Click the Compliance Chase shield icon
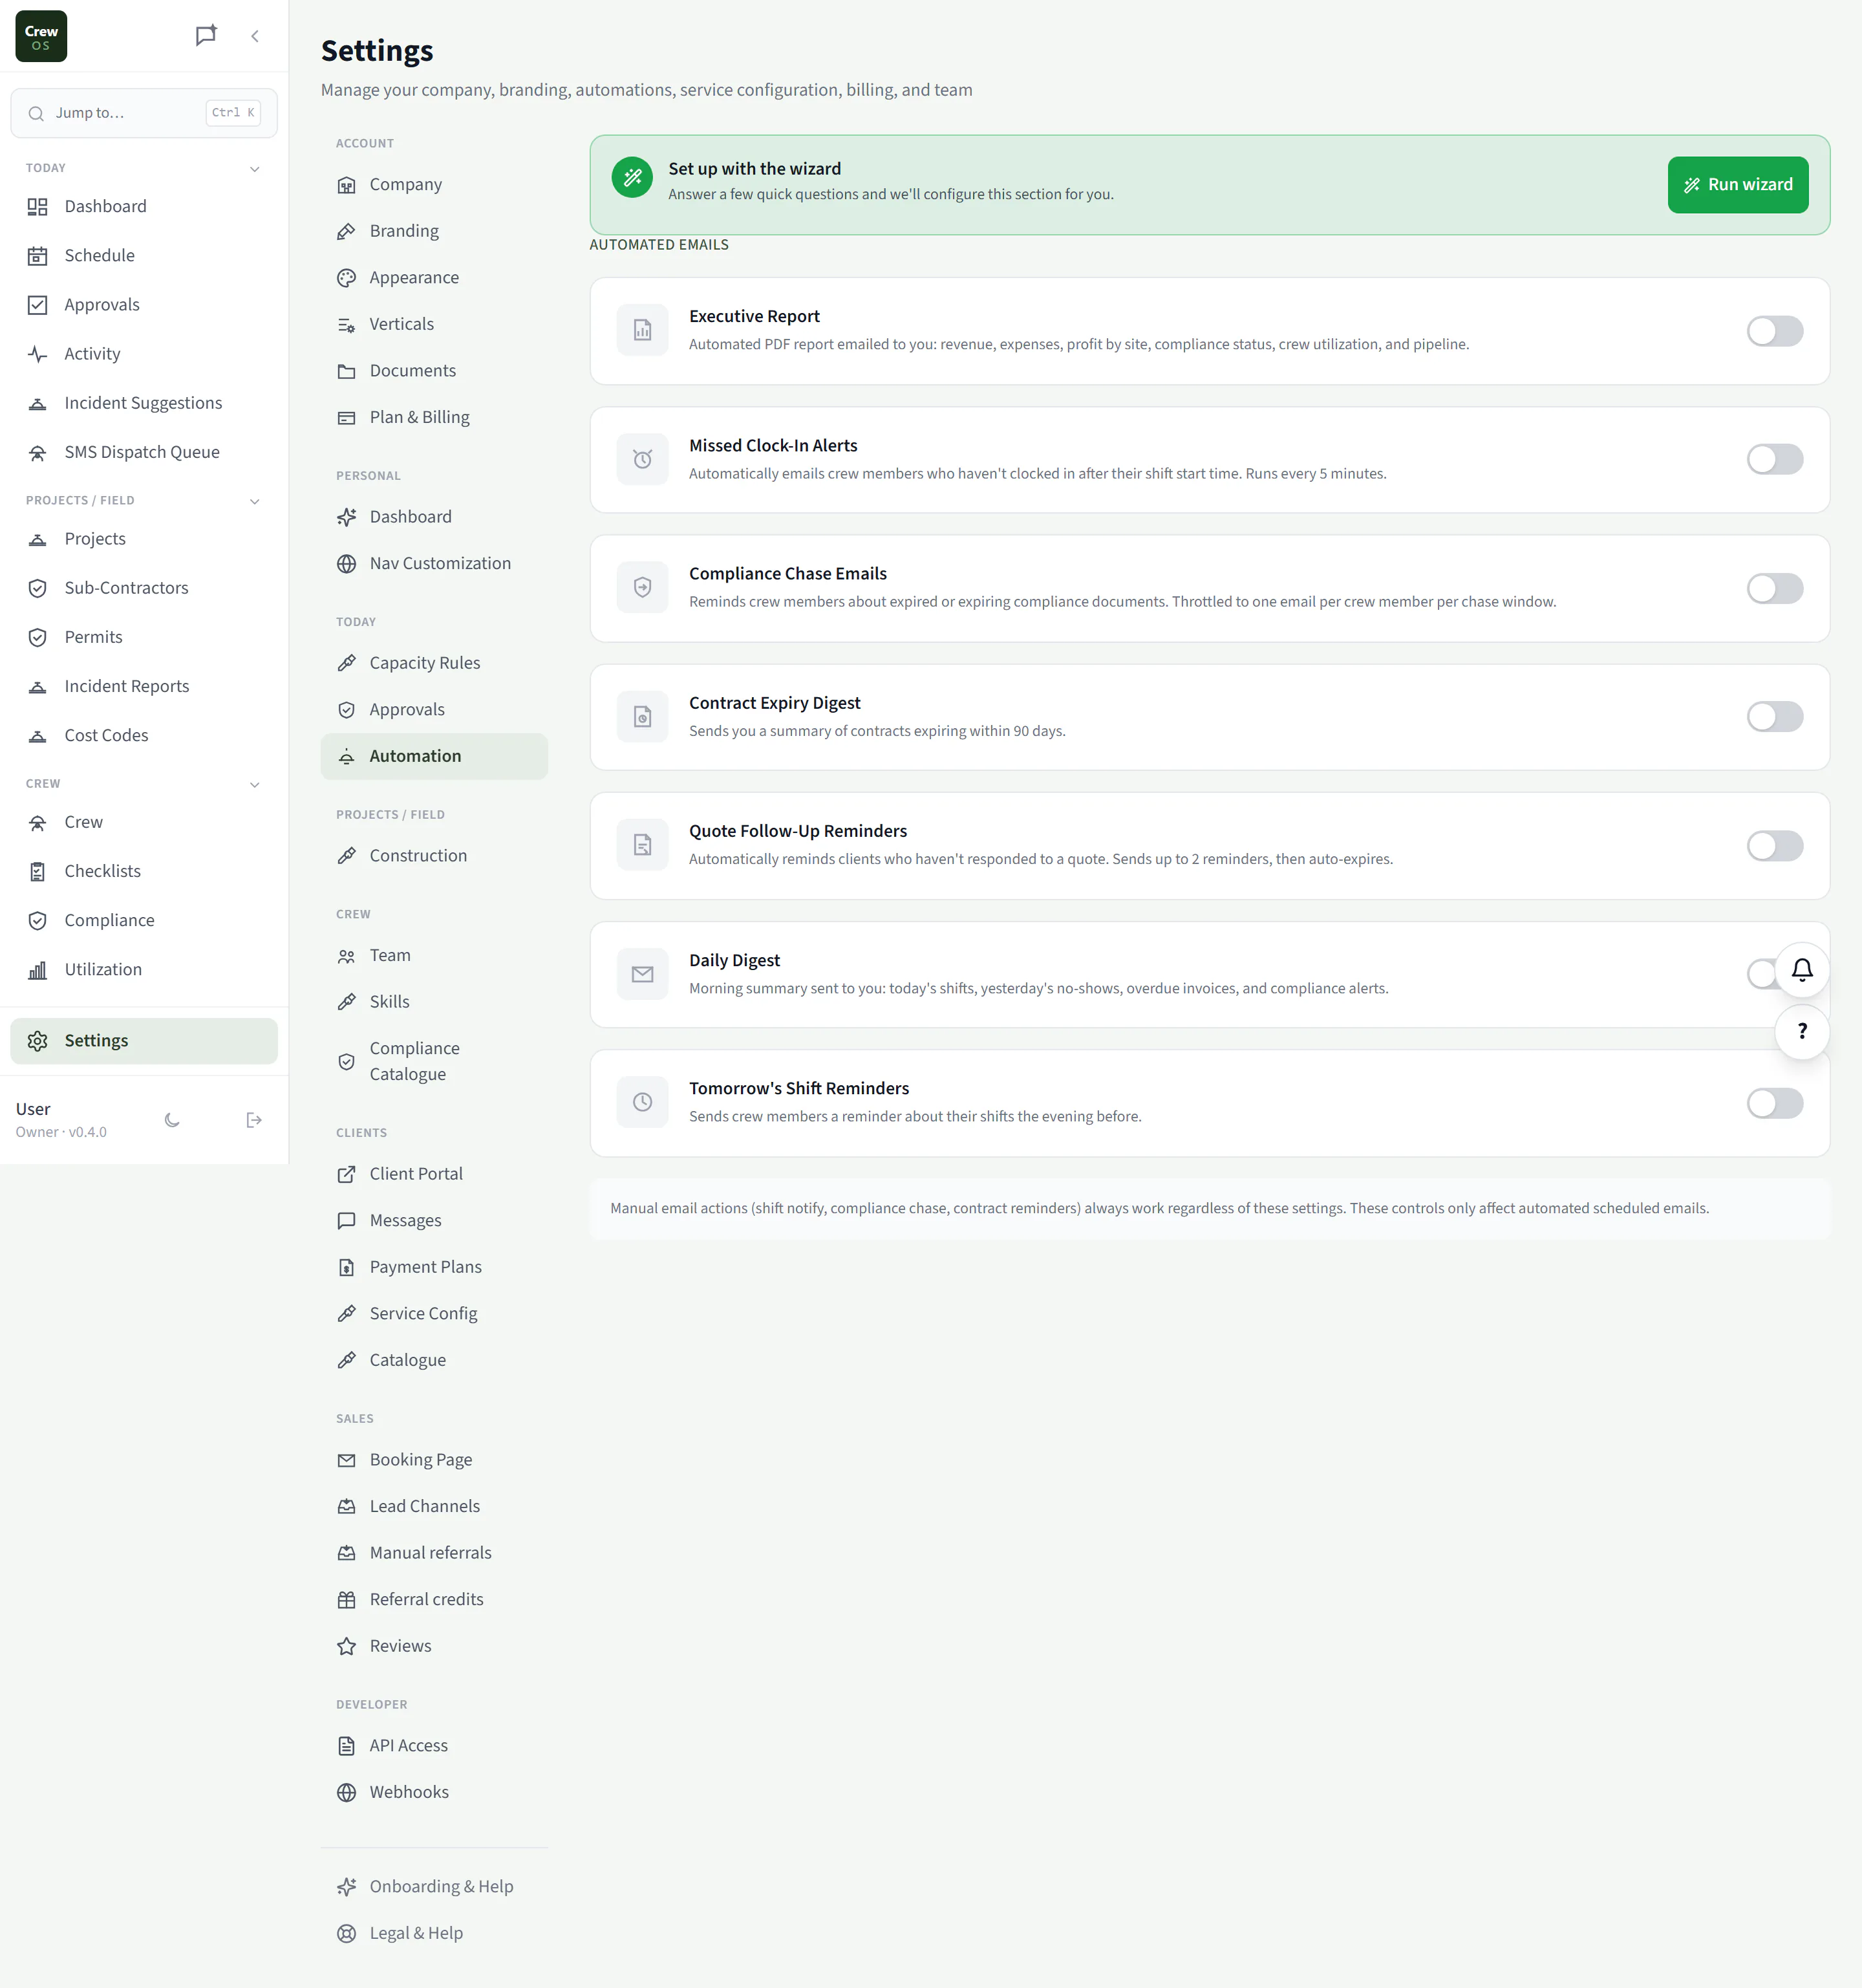Screen dimensions: 1862x1988 pos(643,587)
